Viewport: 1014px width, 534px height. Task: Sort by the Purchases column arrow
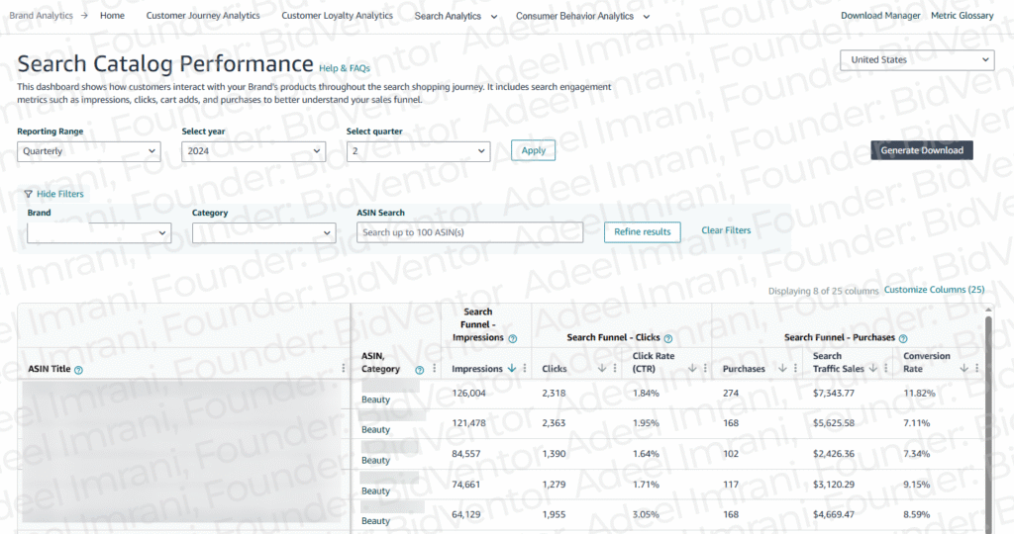[782, 368]
